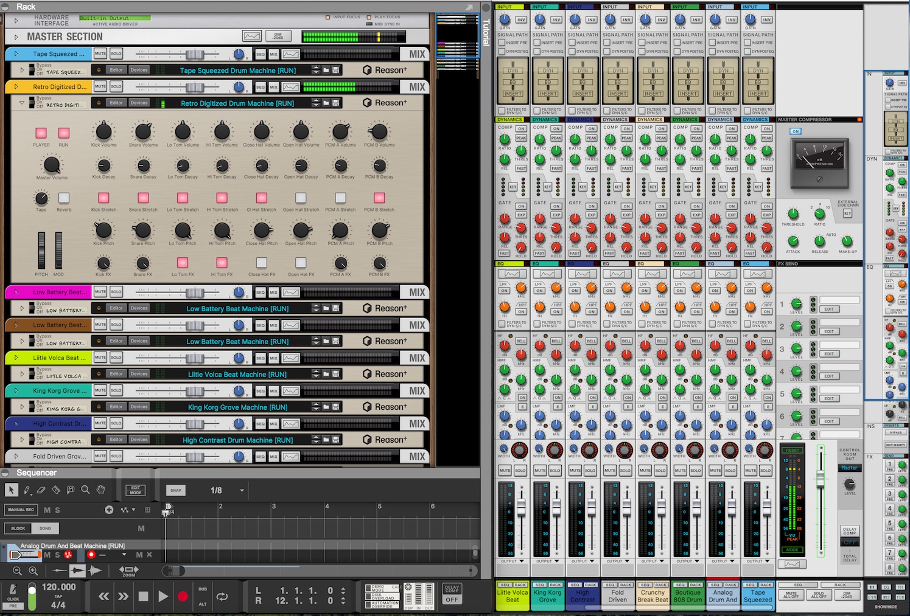
Task: Select the BLOCK view mode
Action: pos(18,528)
